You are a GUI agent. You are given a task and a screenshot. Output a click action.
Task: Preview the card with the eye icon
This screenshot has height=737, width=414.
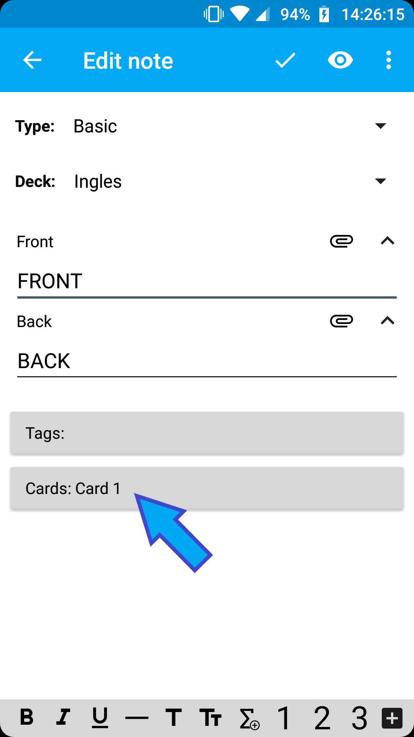(340, 60)
